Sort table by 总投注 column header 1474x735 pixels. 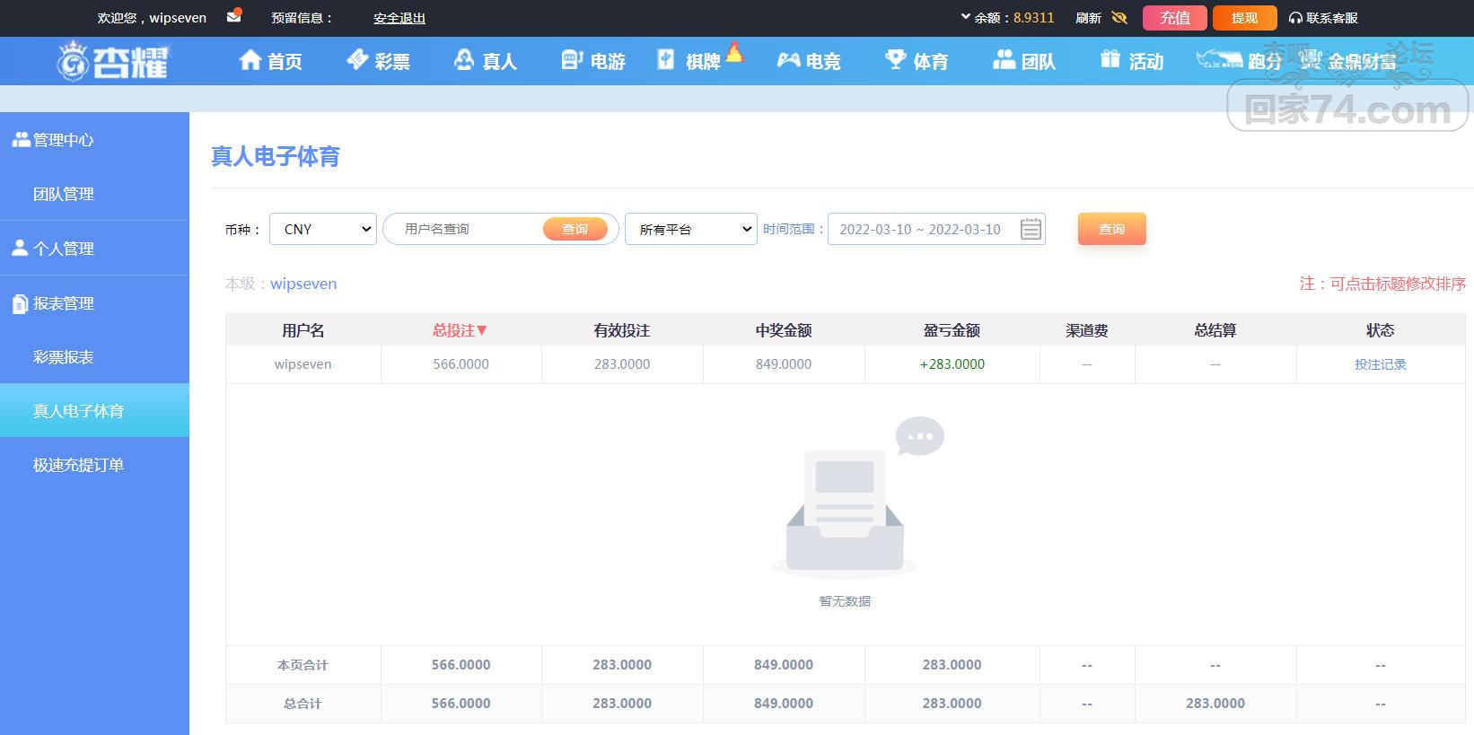coord(459,330)
